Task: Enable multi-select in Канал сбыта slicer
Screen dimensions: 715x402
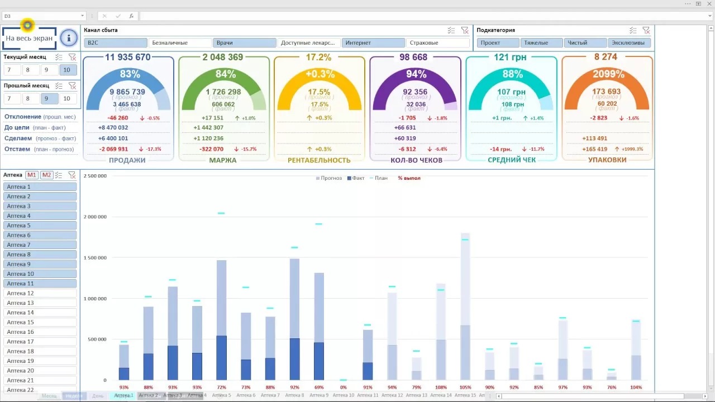Action: (x=451, y=30)
